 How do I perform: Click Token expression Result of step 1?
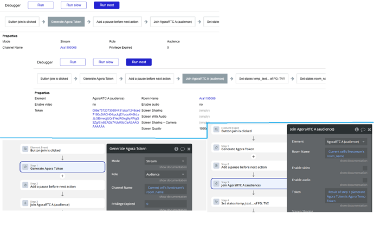click(x=346, y=196)
